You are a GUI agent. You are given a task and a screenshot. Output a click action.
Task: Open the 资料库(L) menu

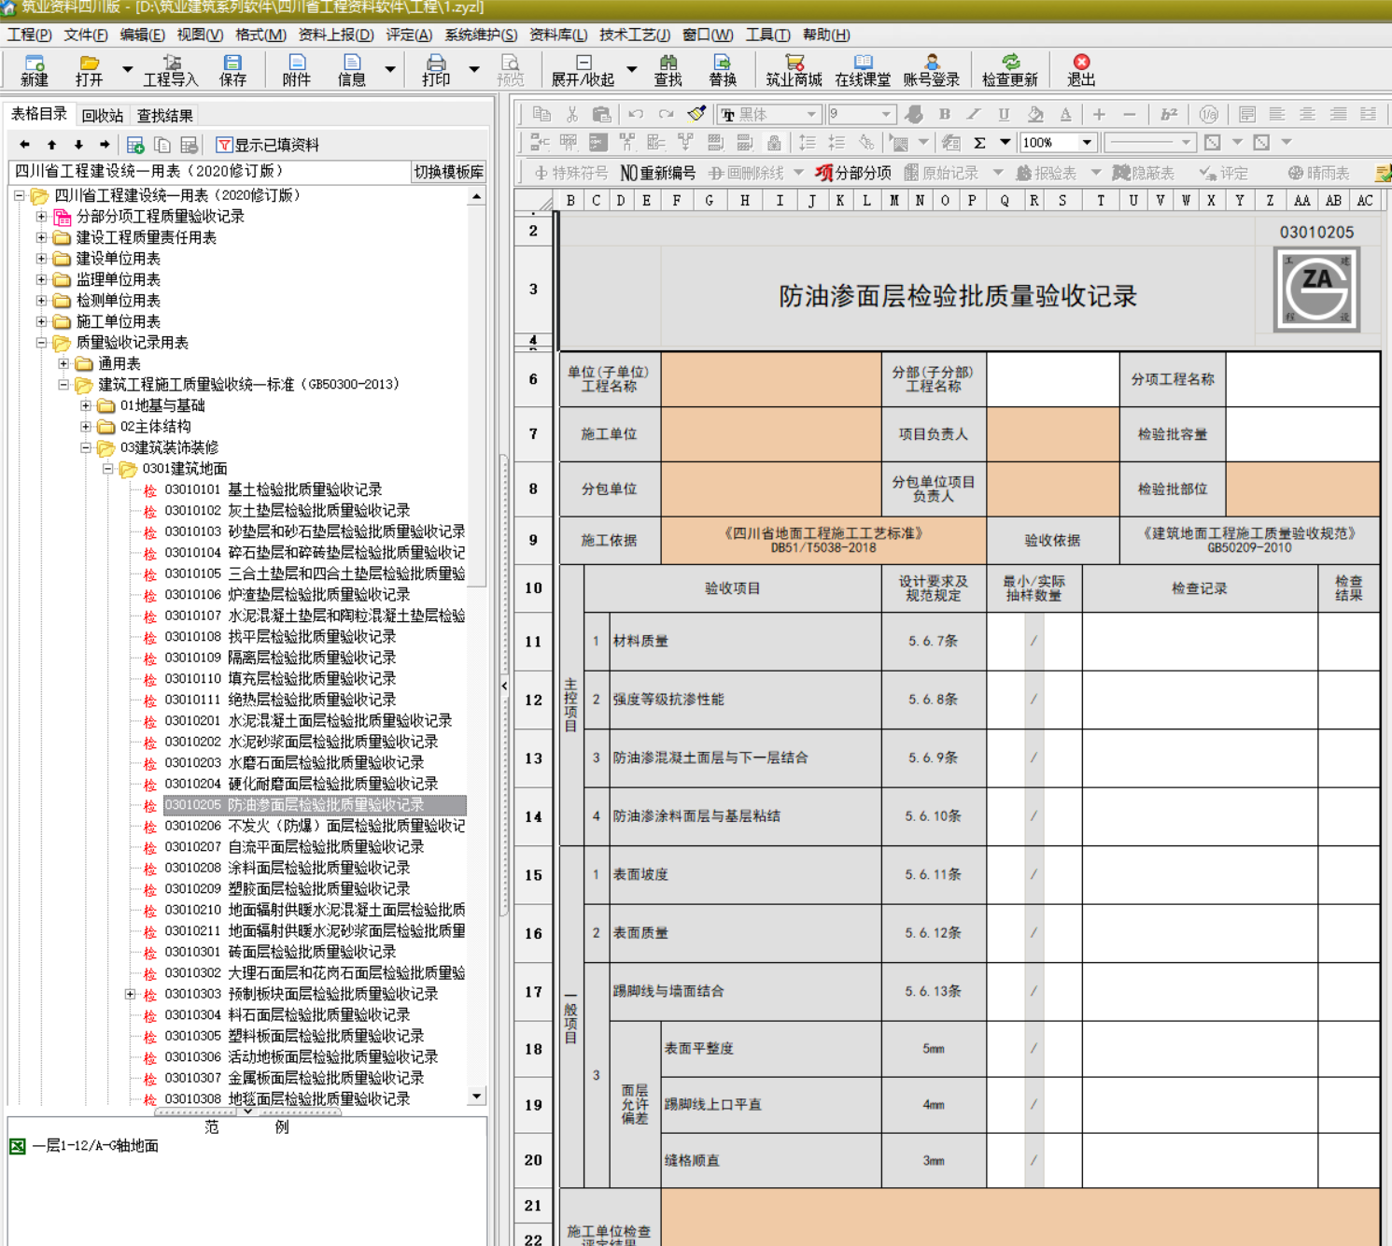pos(558,35)
